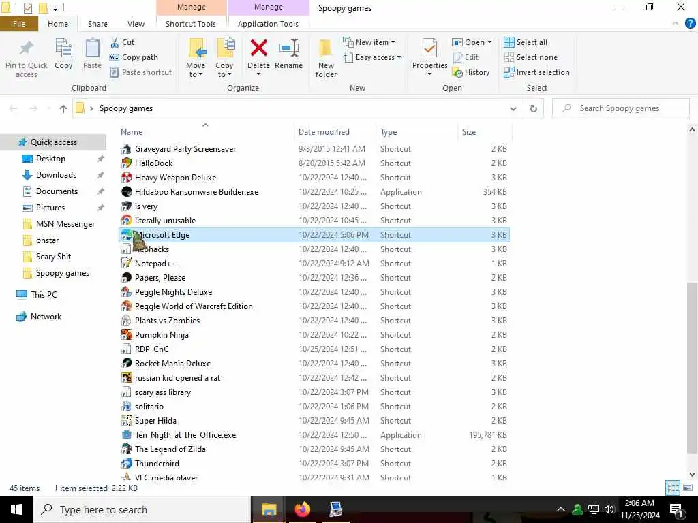This screenshot has width=698, height=523.
Task: Sort by the Size column header
Action: [469, 132]
